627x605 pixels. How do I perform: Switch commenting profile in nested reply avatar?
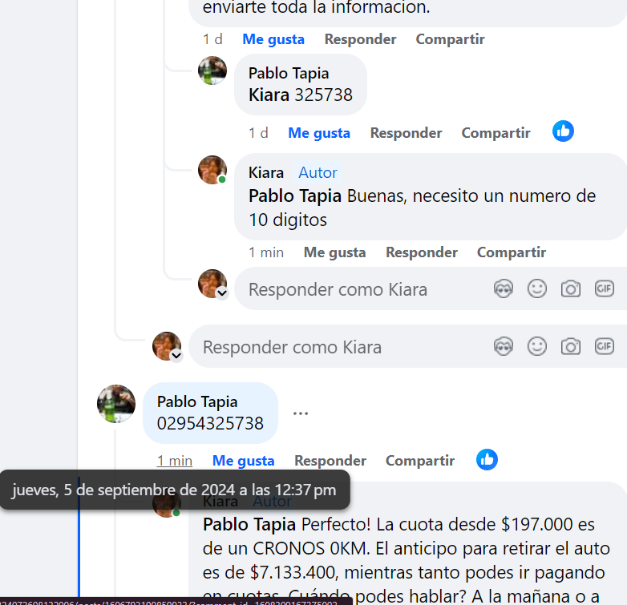pyautogui.click(x=222, y=293)
